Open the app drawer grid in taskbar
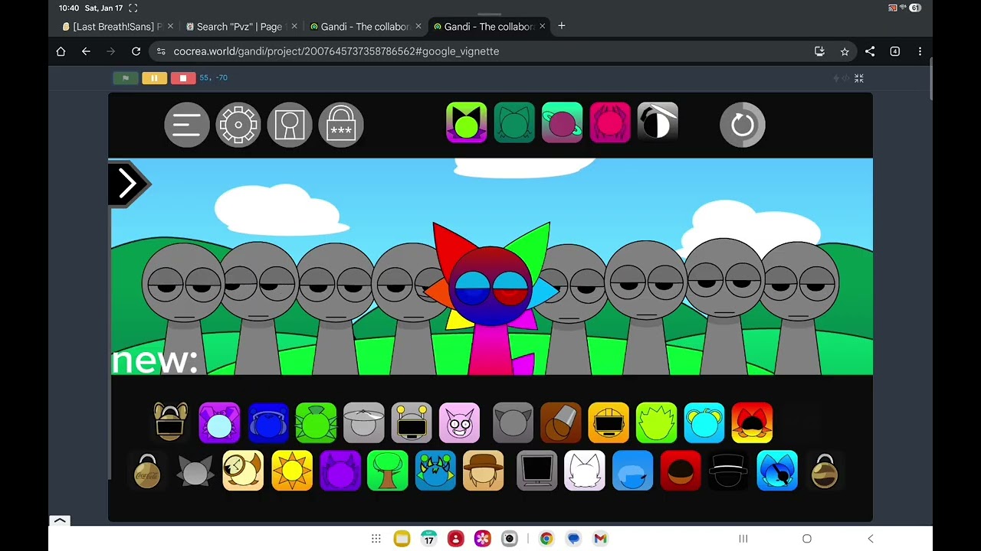 pos(376,539)
